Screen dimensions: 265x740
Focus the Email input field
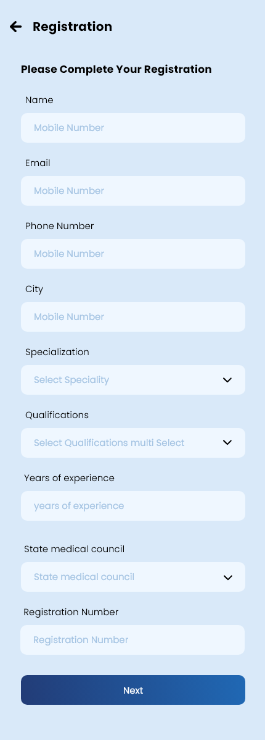[132, 191]
